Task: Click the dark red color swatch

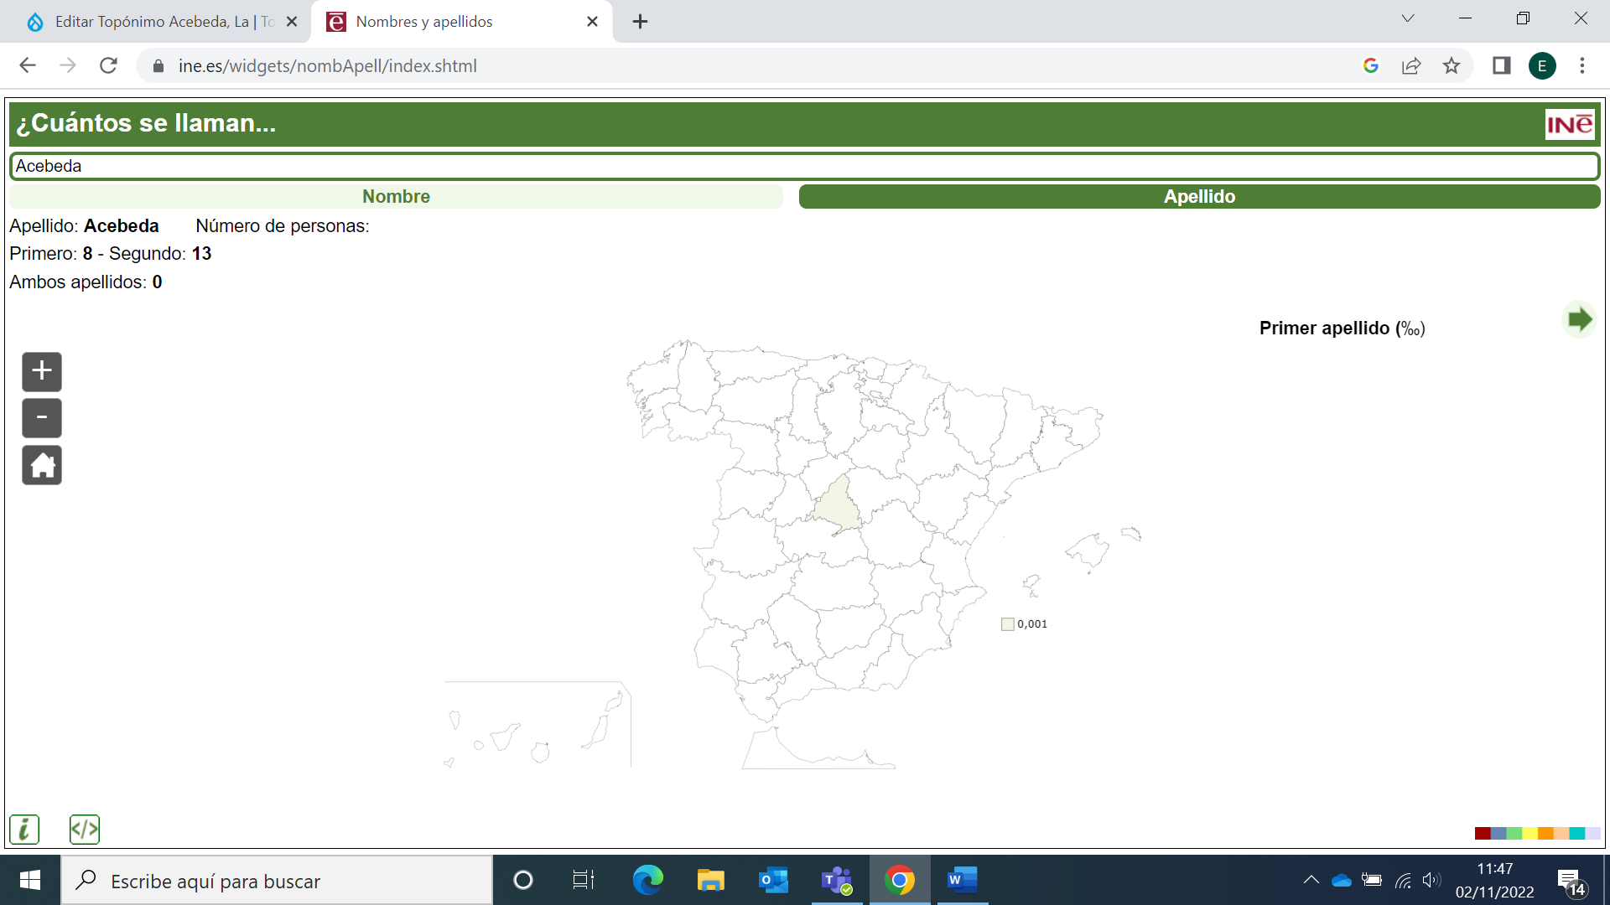Action: click(x=1482, y=833)
